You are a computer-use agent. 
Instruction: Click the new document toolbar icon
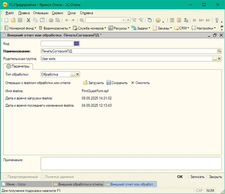6,20
